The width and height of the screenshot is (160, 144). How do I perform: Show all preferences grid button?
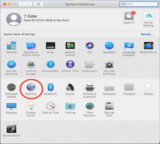38,4
